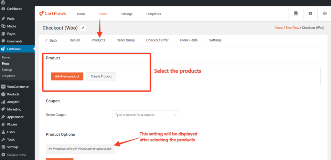This screenshot has width=331, height=160.
Task: Follow the Test Flow breadcrumb link
Action: click(x=292, y=28)
